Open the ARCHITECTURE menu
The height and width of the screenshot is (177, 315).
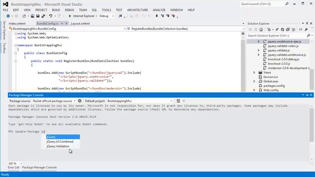(137, 10)
